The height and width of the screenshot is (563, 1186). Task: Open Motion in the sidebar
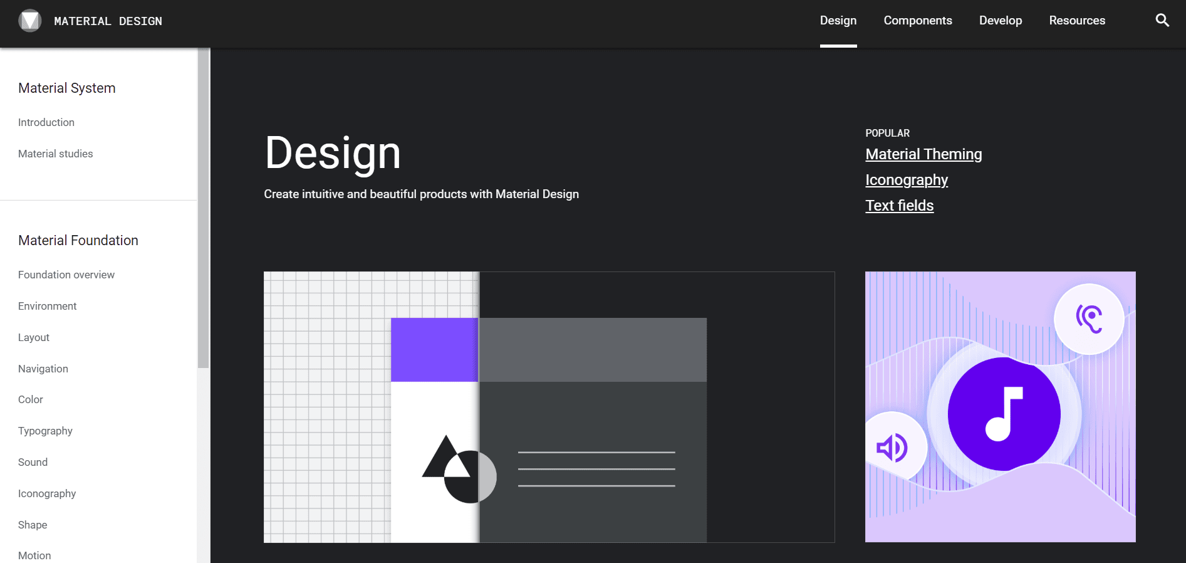tap(34, 555)
